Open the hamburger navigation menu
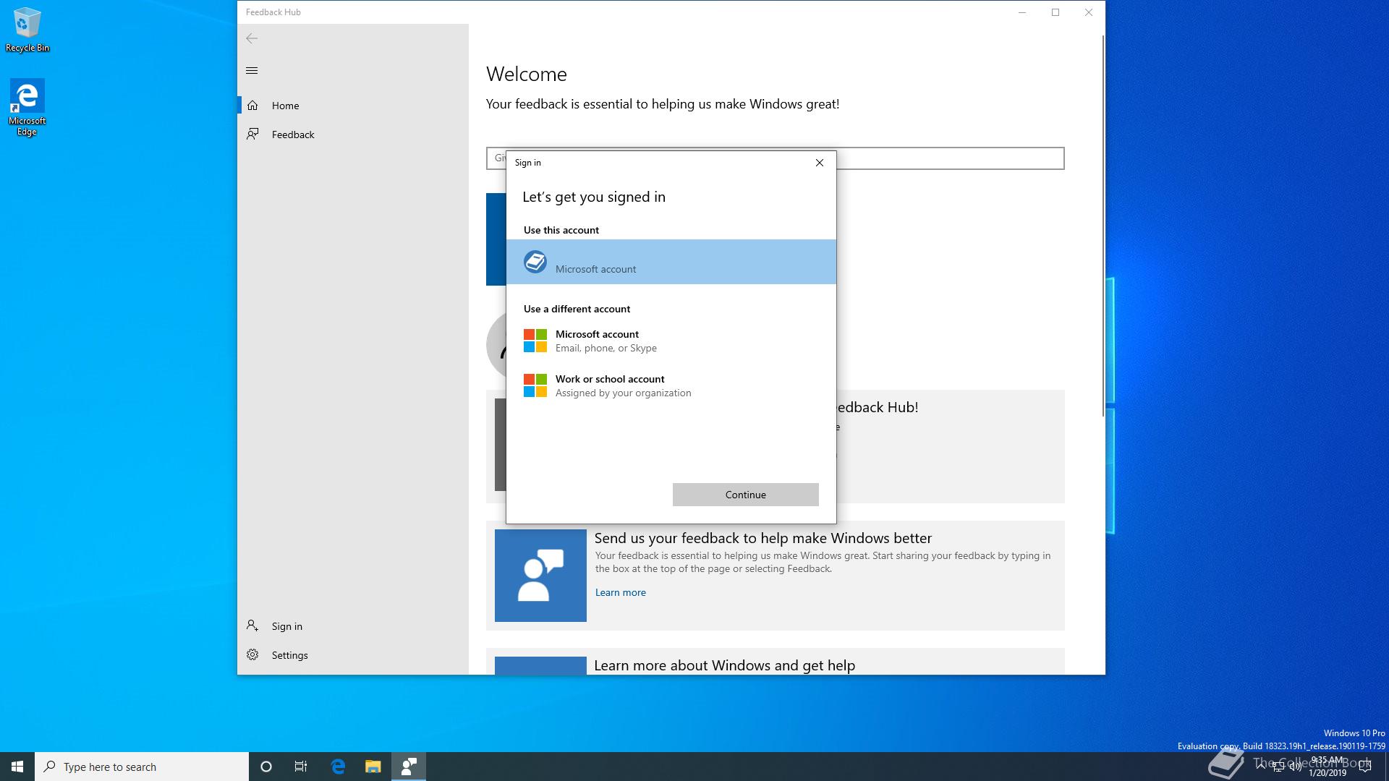Image resolution: width=1389 pixels, height=781 pixels. tap(252, 70)
